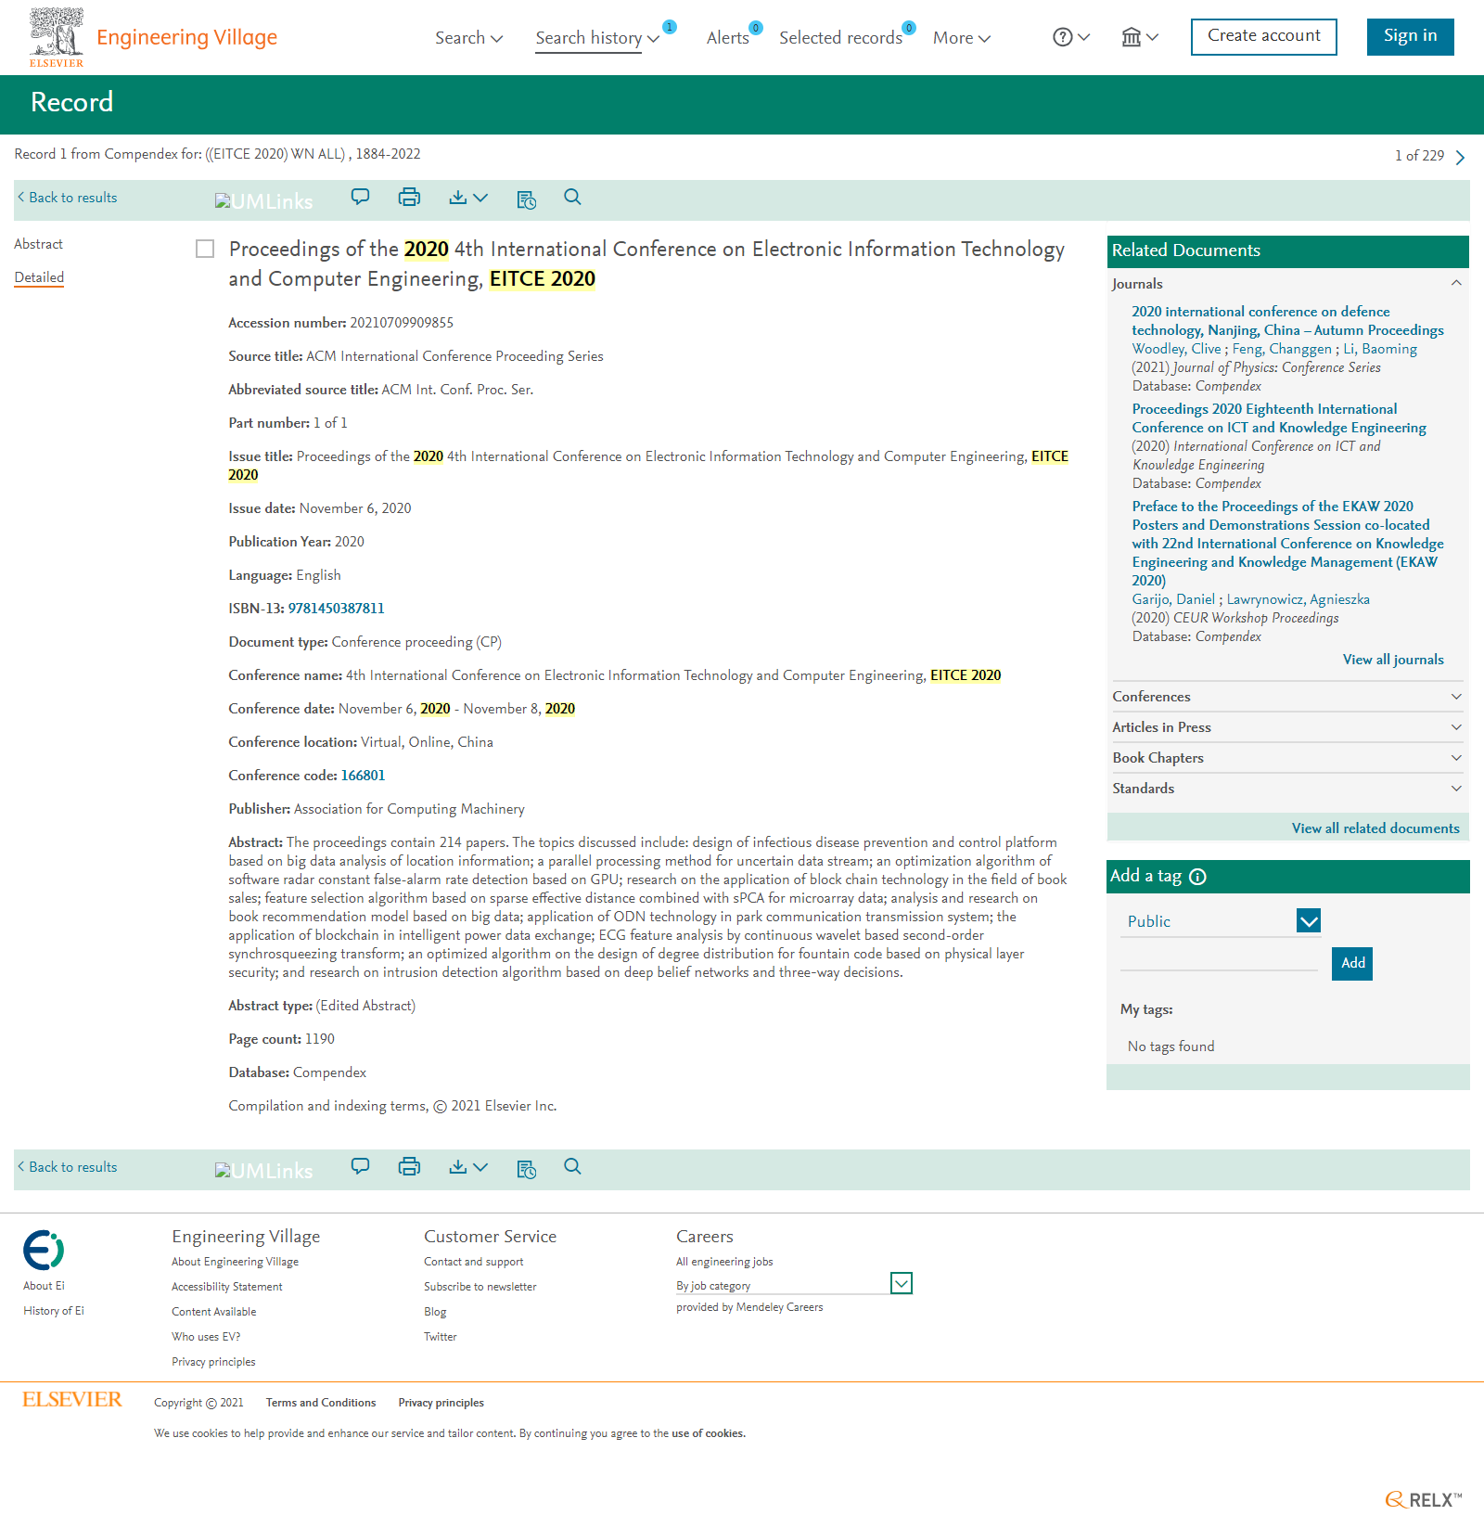Image resolution: width=1484 pixels, height=1515 pixels.
Task: Click bottom Back to results link
Action: coord(68,1167)
